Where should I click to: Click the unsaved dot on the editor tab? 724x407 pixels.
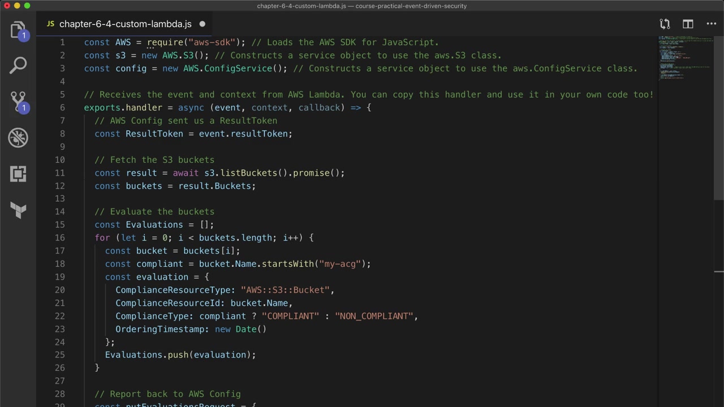pos(202,24)
